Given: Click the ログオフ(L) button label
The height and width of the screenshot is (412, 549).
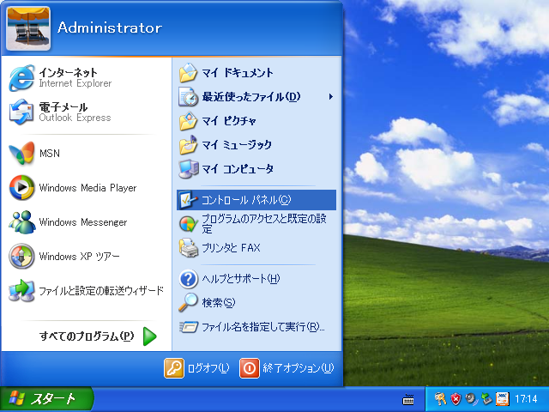Looking at the screenshot, I should coord(208,368).
